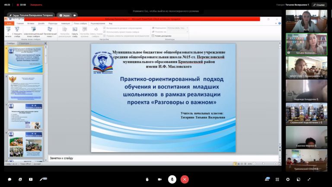Toggle the microphone mute button

click(x=172, y=179)
